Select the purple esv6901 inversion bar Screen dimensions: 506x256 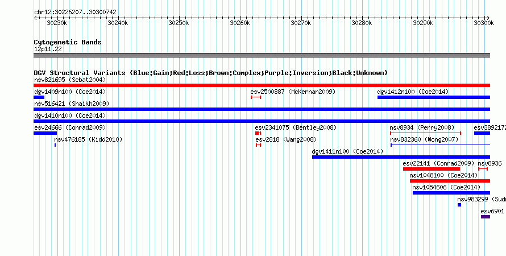pos(486,217)
